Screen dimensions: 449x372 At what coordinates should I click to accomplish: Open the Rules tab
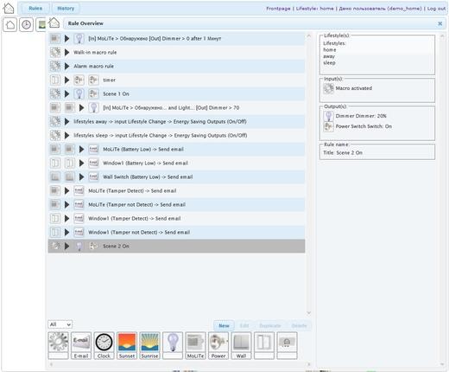[35, 9]
